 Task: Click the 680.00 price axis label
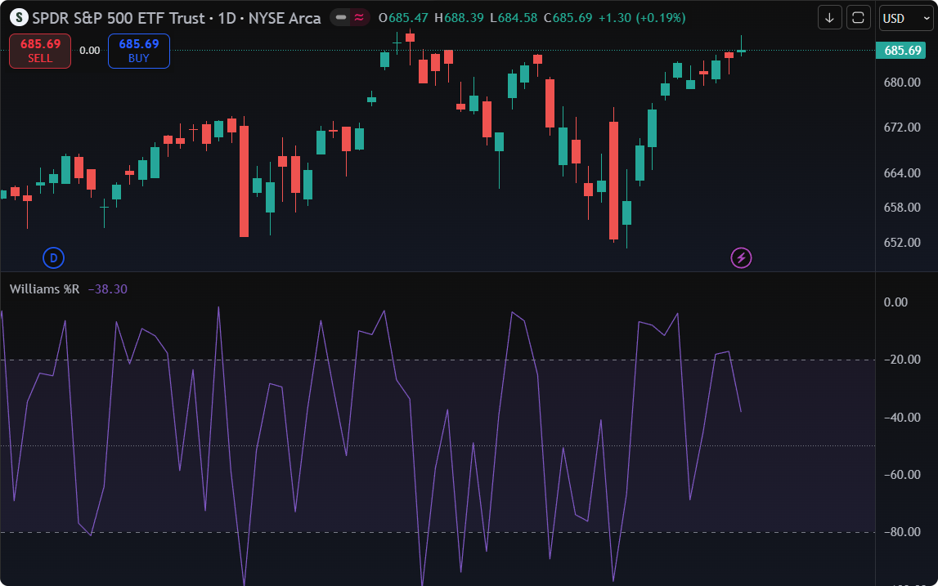pos(902,83)
